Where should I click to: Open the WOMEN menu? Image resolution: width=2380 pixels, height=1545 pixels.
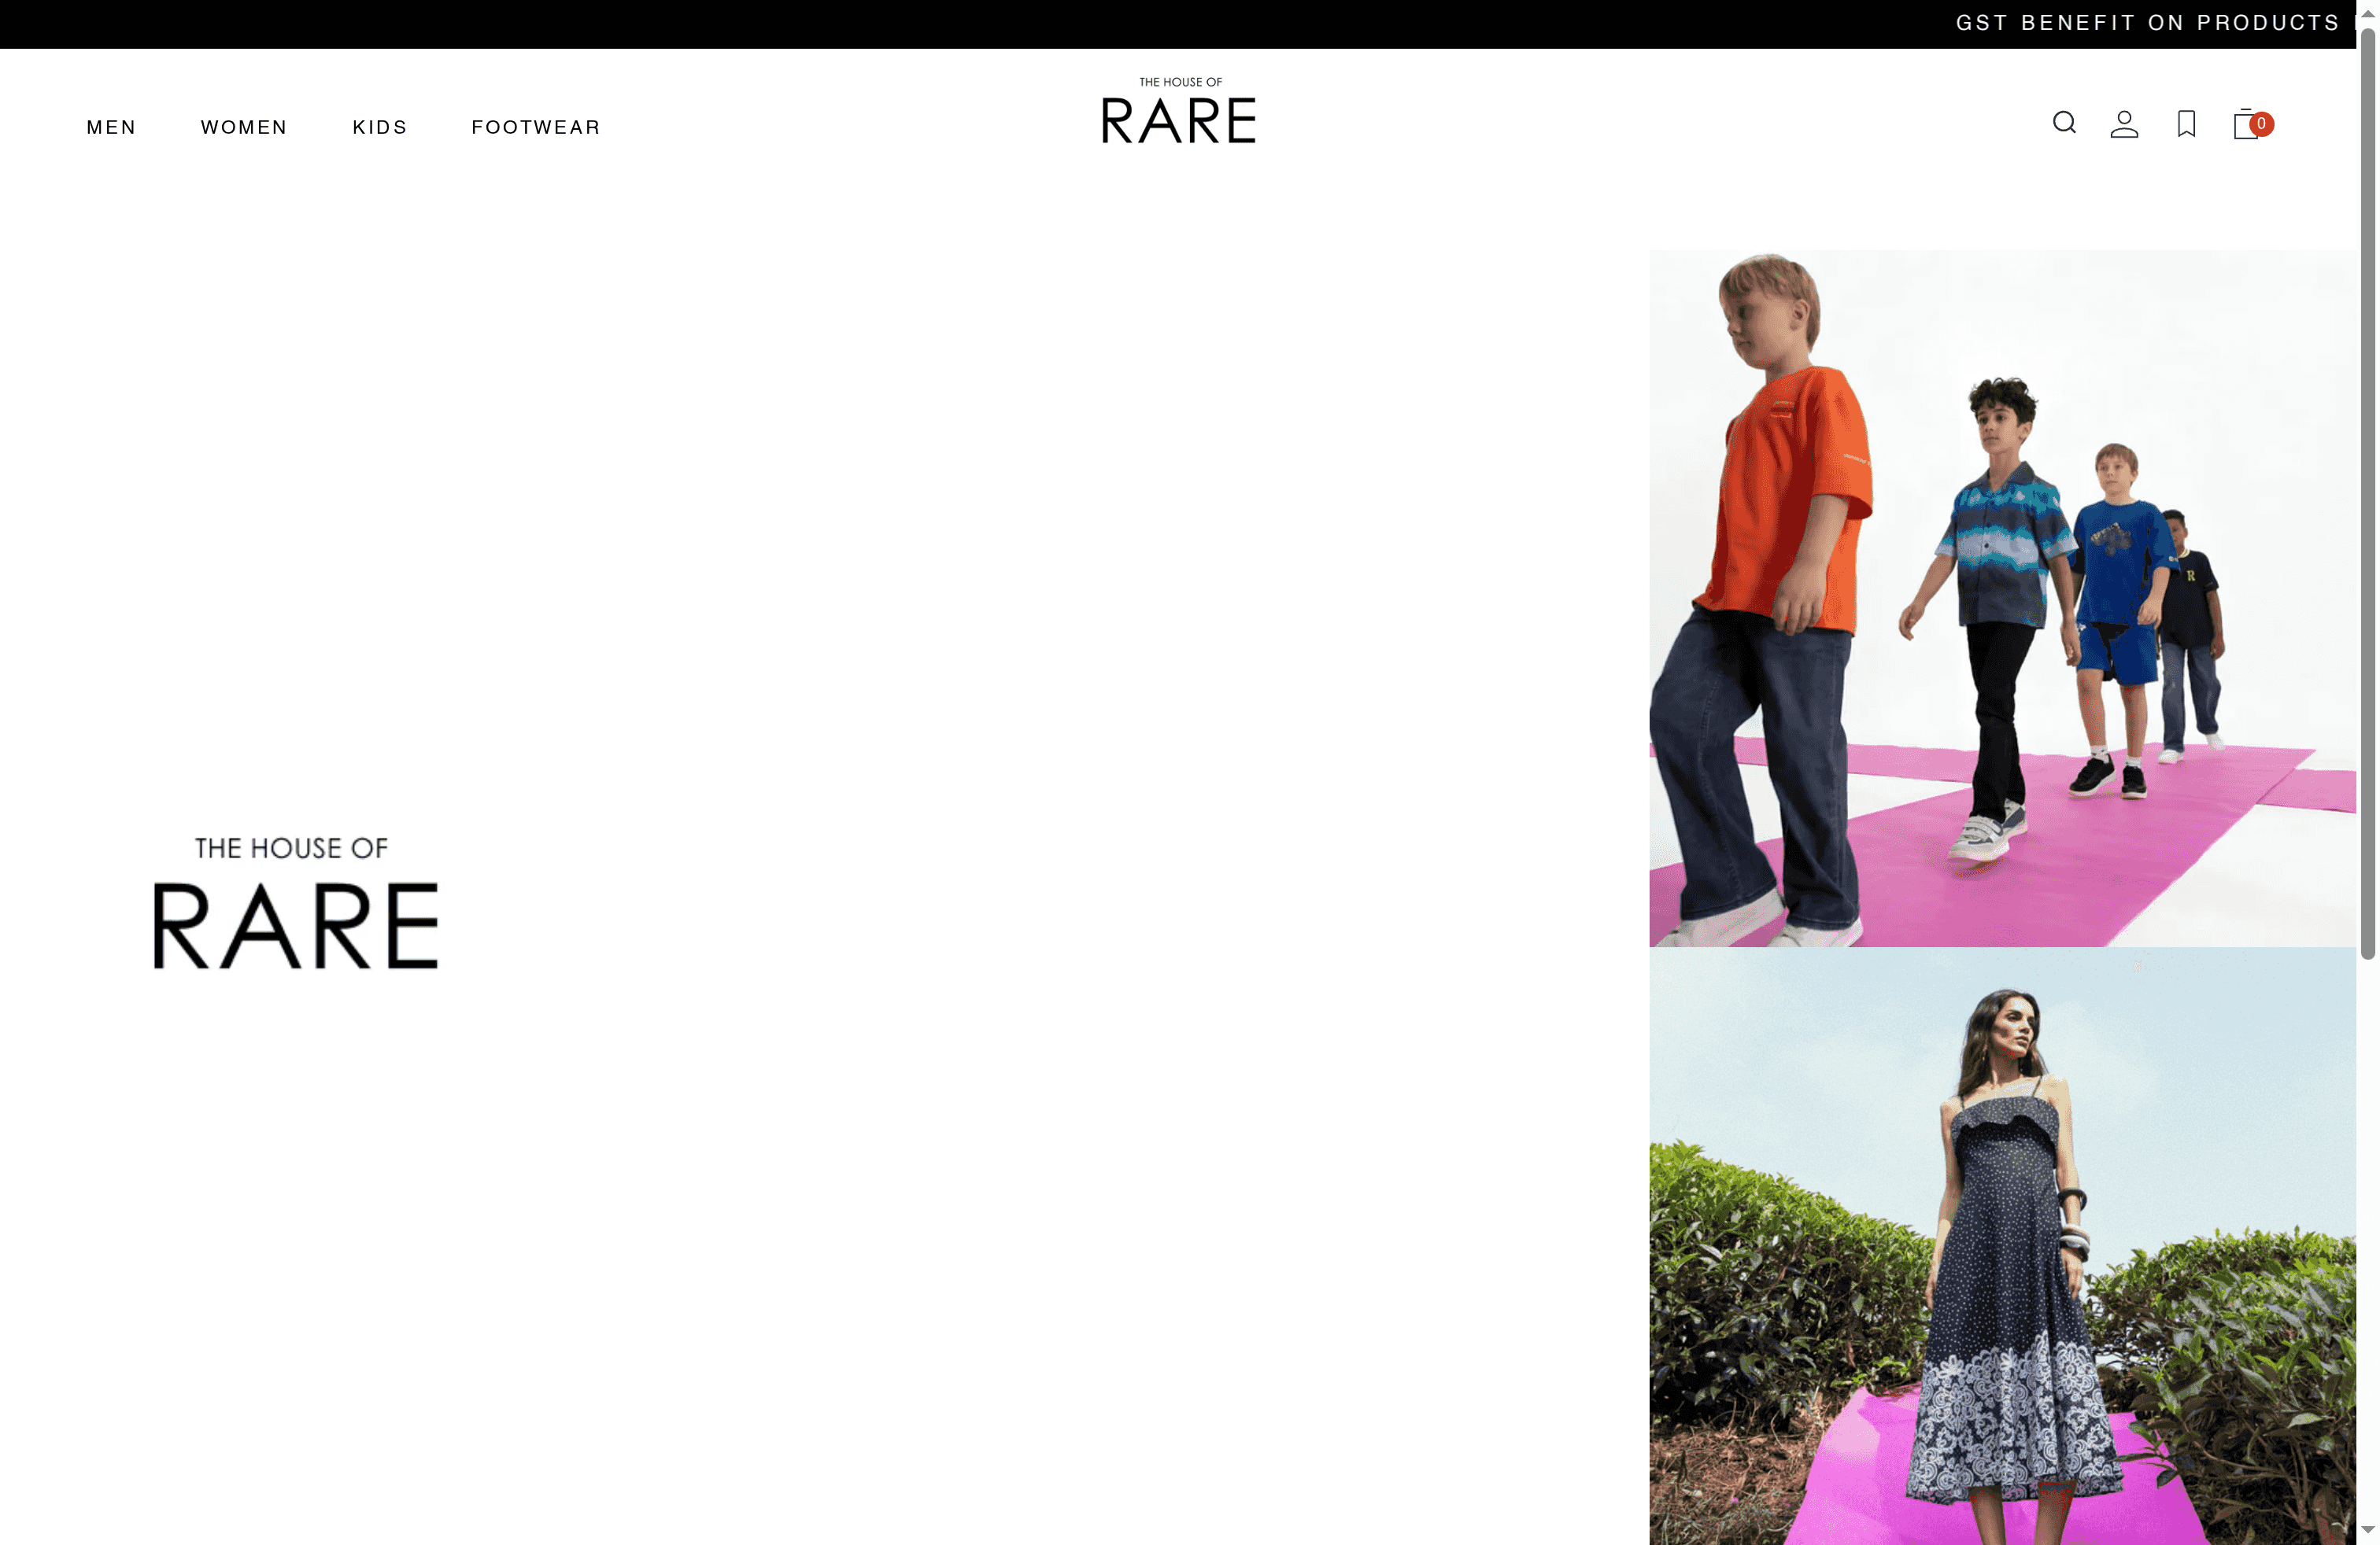pos(244,127)
